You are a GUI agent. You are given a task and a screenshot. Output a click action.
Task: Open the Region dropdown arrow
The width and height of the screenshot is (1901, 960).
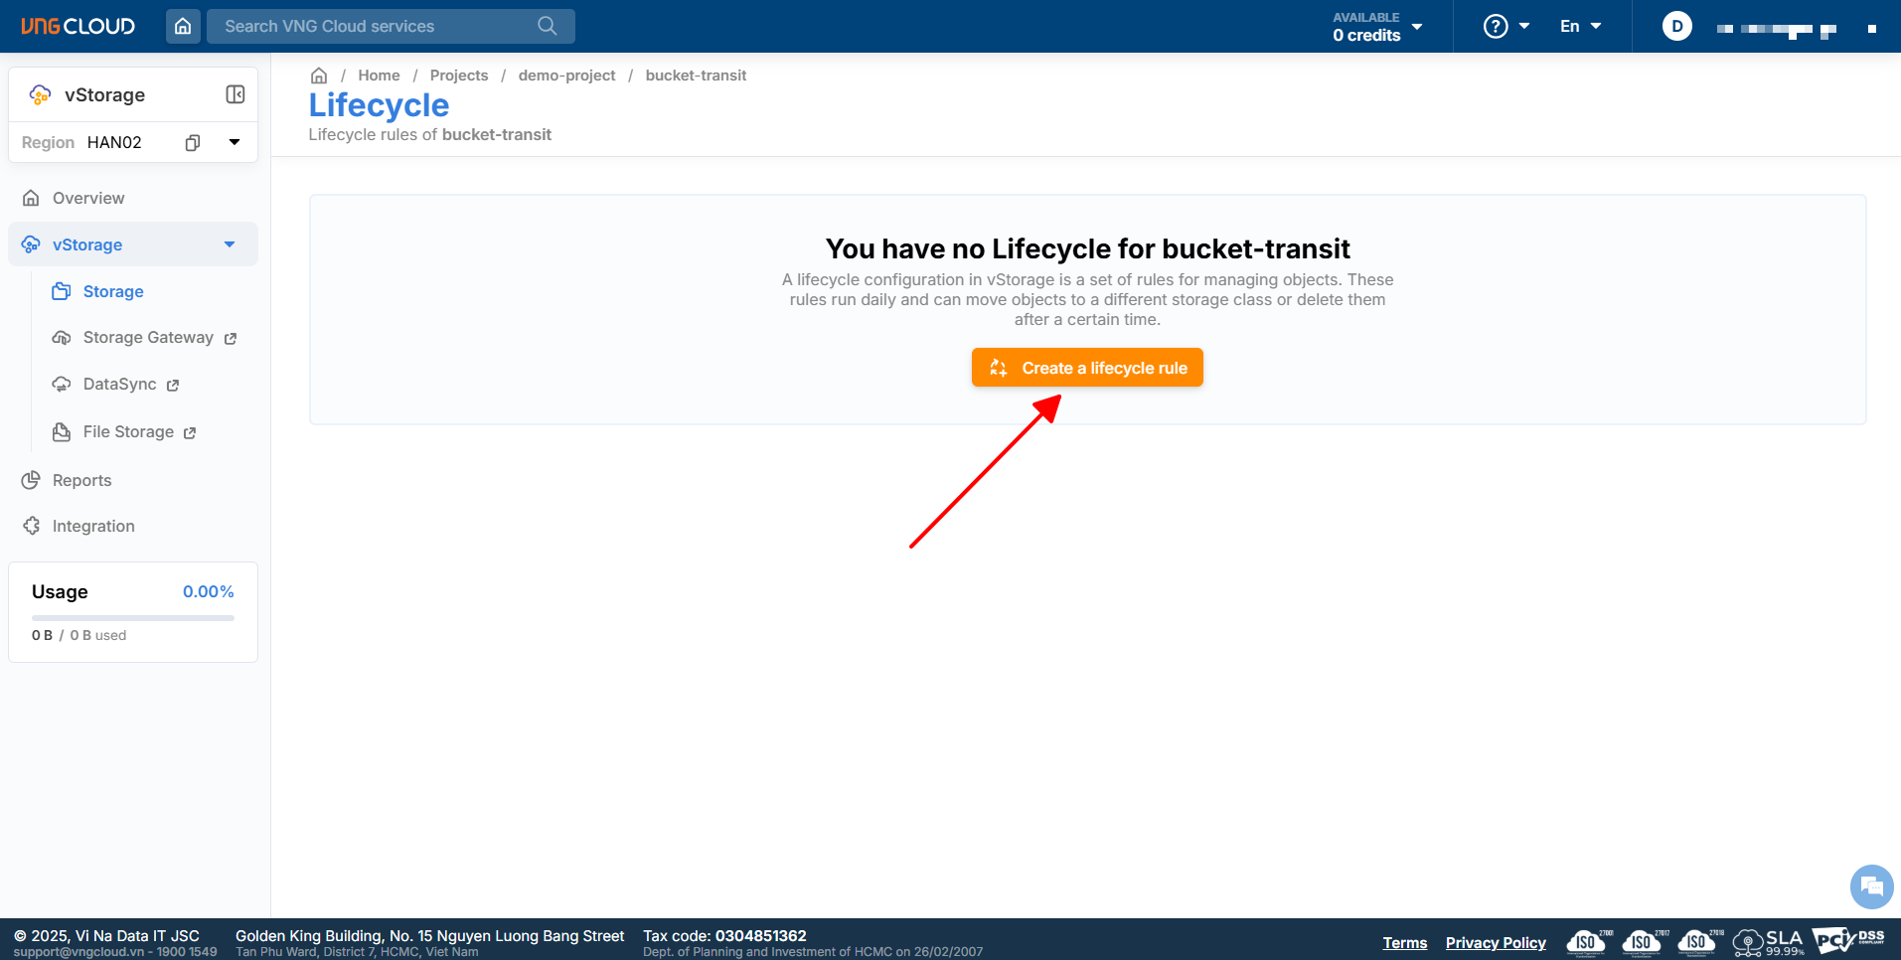tap(235, 142)
